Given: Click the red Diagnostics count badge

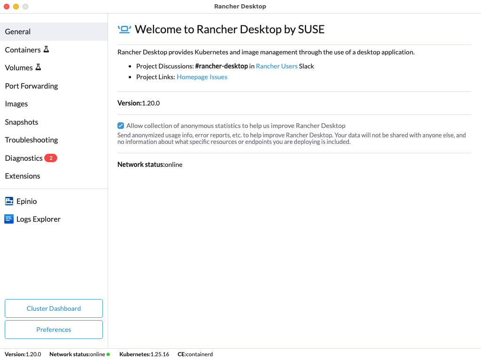Looking at the screenshot, I should click(51, 158).
